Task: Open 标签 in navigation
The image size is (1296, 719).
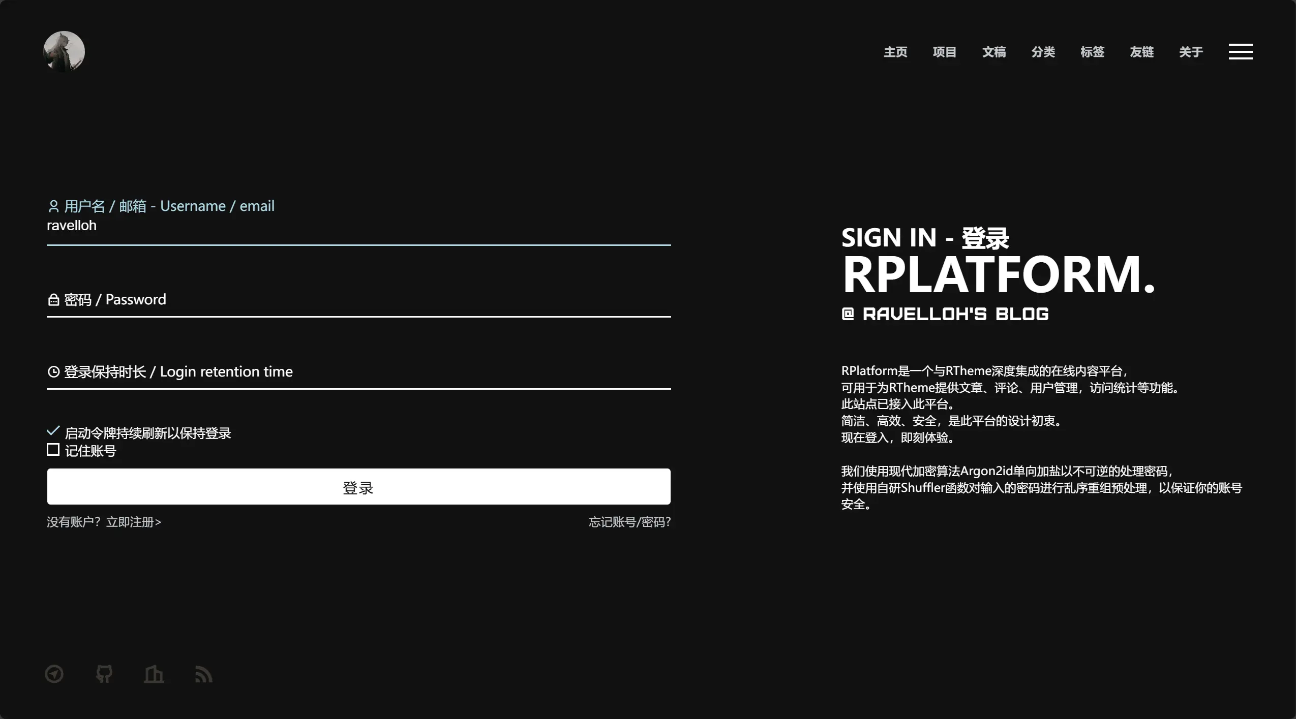Action: click(x=1093, y=52)
